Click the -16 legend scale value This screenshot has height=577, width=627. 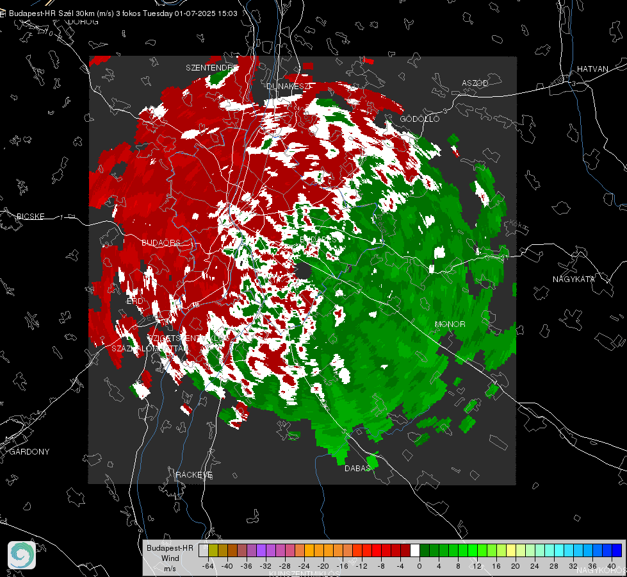tap(343, 566)
